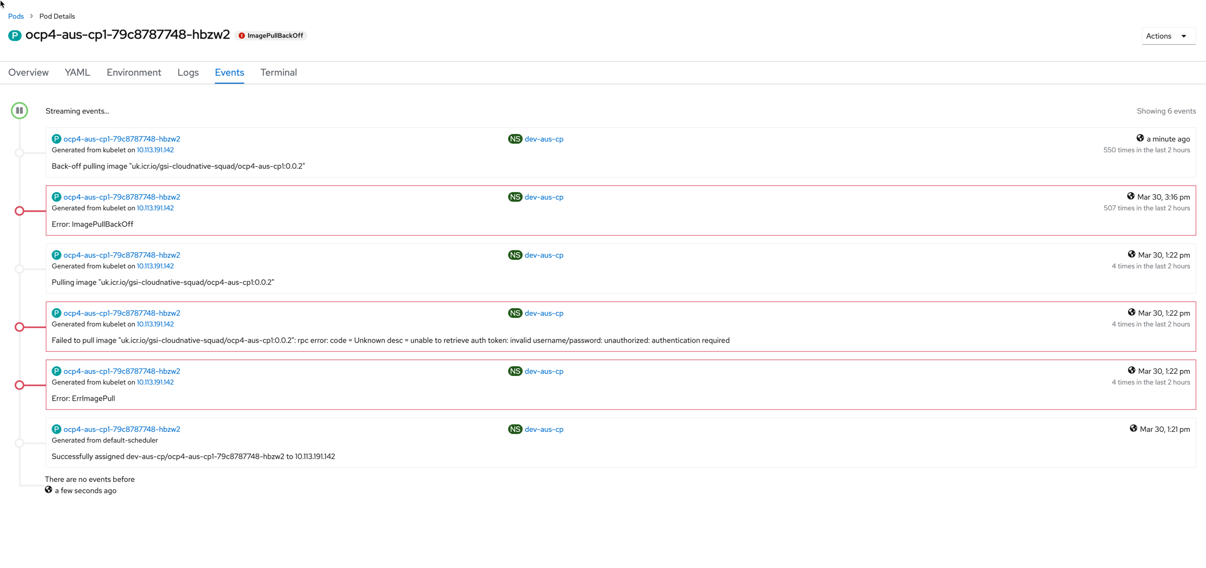
Task: Click the ImagePullBackOff status badge
Action: pyautogui.click(x=270, y=35)
